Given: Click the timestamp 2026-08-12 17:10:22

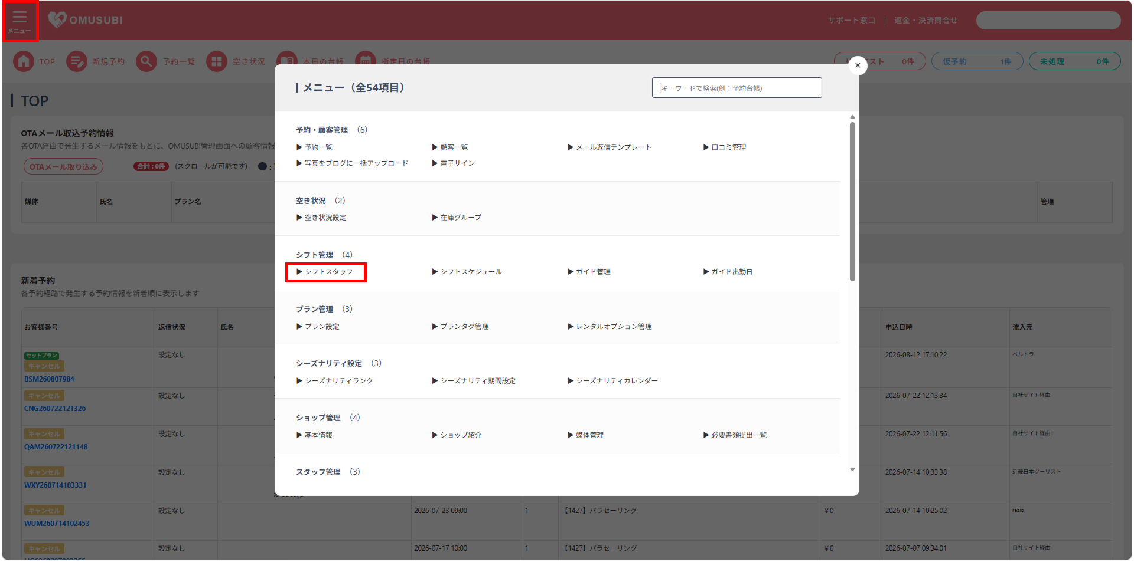Looking at the screenshot, I should [915, 355].
